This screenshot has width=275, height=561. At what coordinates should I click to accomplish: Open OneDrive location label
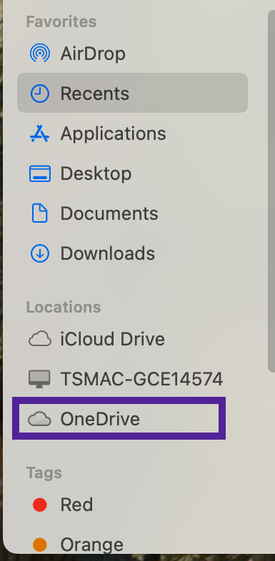coord(100,419)
